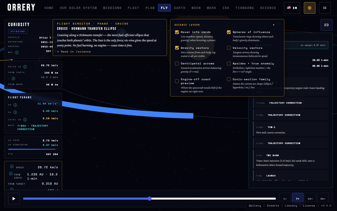Click the info icon above FROM EARTH 1.230 AU
Screen dimensions: 337x211
11,174
